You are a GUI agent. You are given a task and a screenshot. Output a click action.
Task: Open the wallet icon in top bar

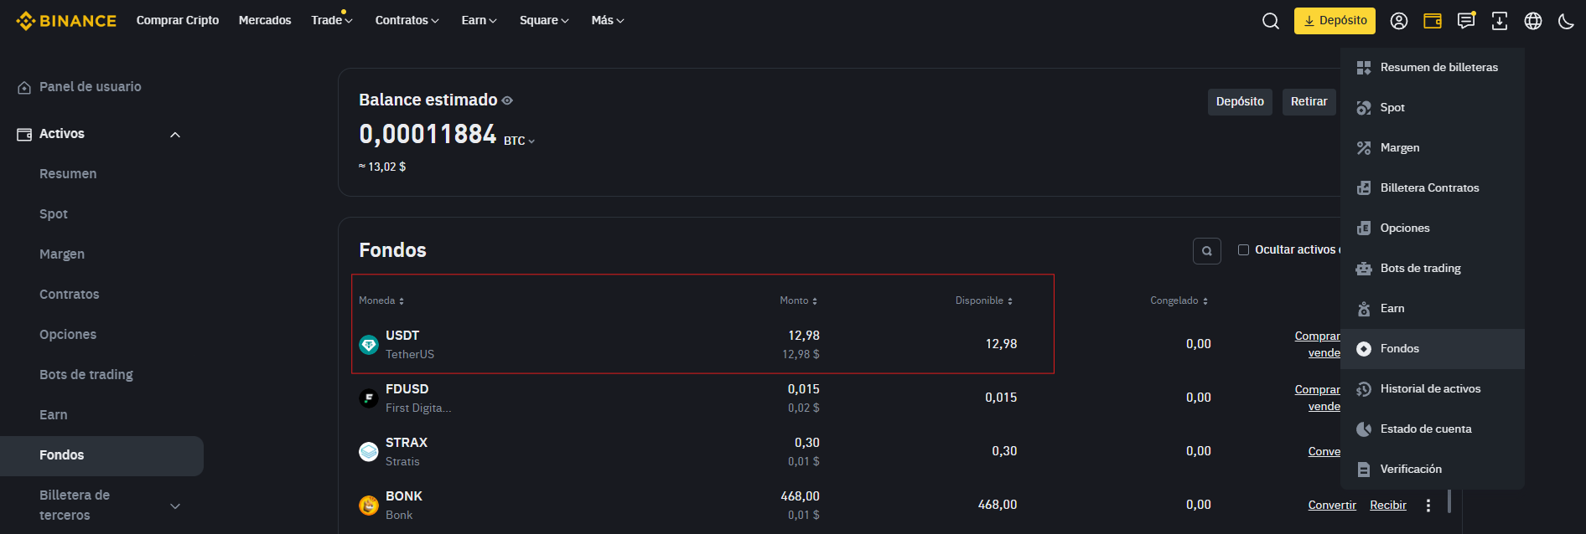(x=1433, y=21)
